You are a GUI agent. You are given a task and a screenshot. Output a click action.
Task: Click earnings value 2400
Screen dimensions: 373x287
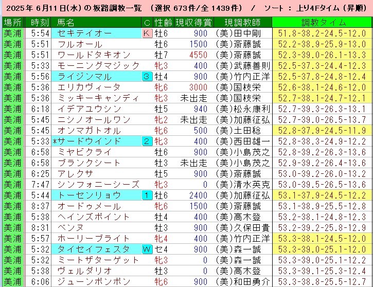pos(199,195)
